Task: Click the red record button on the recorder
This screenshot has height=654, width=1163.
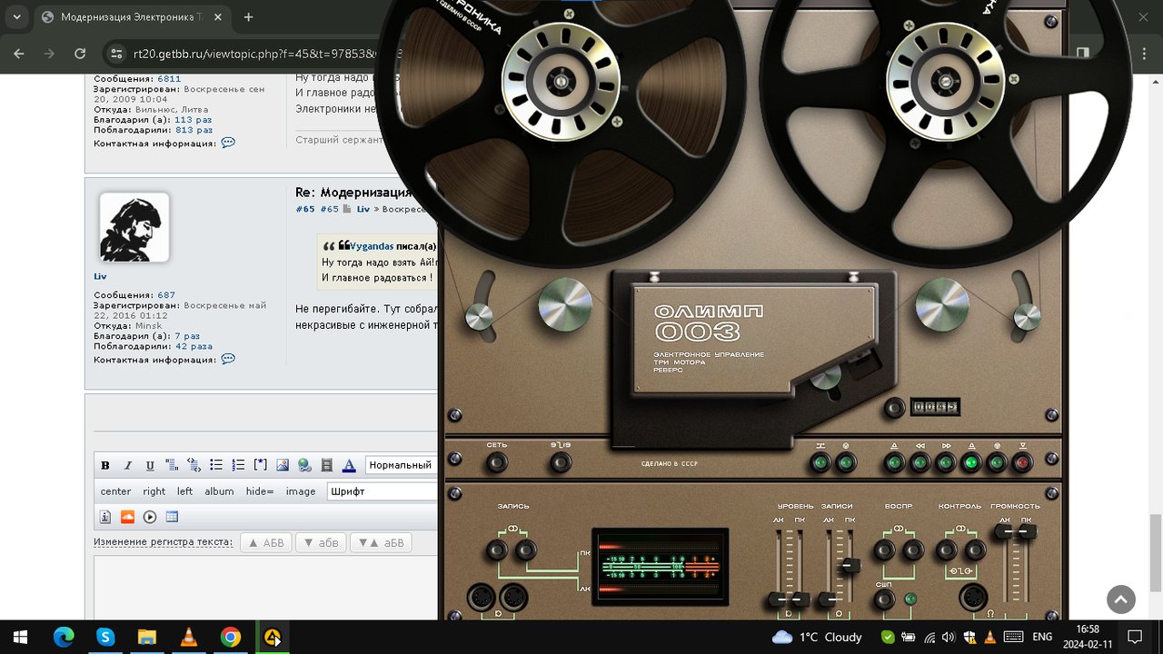Action: [x=1023, y=463]
